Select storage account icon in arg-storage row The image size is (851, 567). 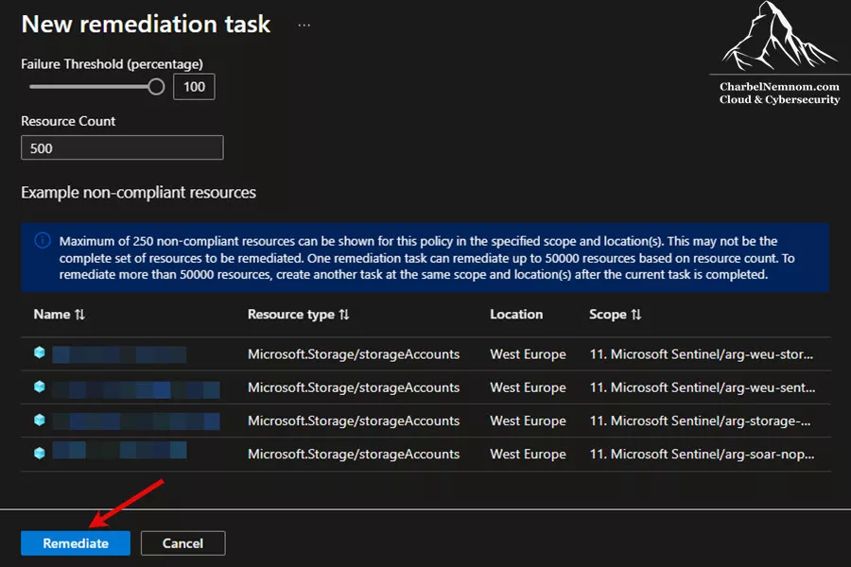pos(39,420)
